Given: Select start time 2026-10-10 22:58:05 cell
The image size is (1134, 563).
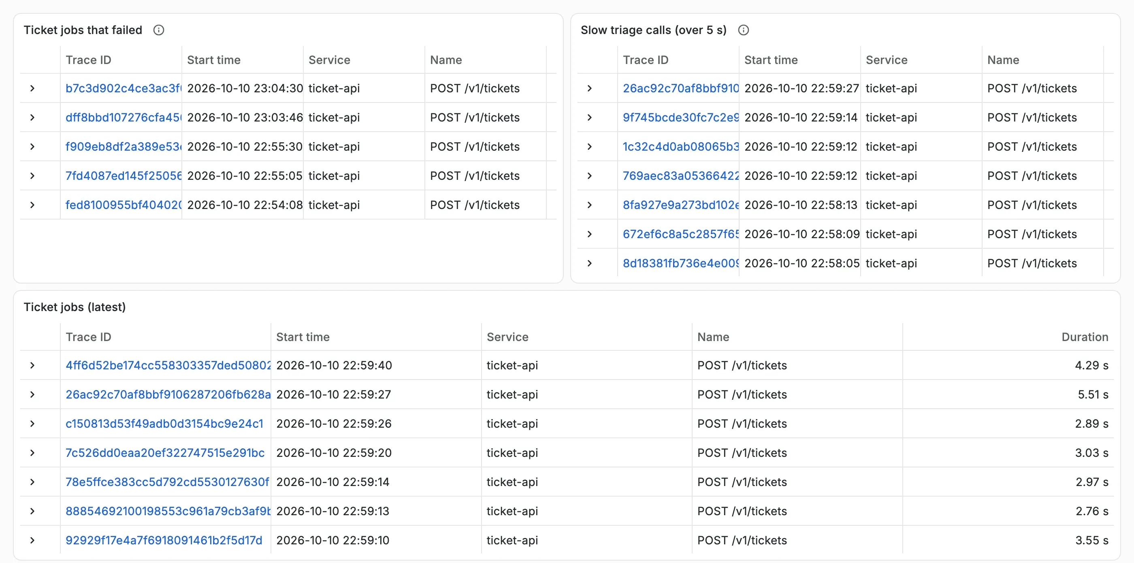Looking at the screenshot, I should pos(801,263).
